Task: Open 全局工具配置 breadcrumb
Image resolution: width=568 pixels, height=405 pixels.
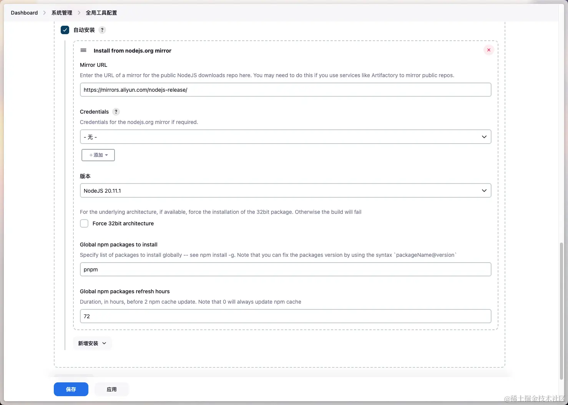Action: (101, 13)
